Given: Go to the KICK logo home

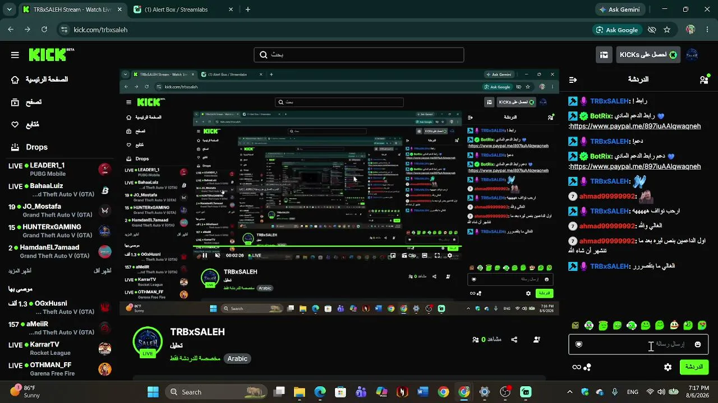Looking at the screenshot, I should (50, 54).
